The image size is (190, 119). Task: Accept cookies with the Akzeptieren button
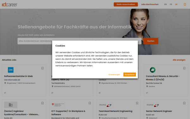(x=130, y=75)
